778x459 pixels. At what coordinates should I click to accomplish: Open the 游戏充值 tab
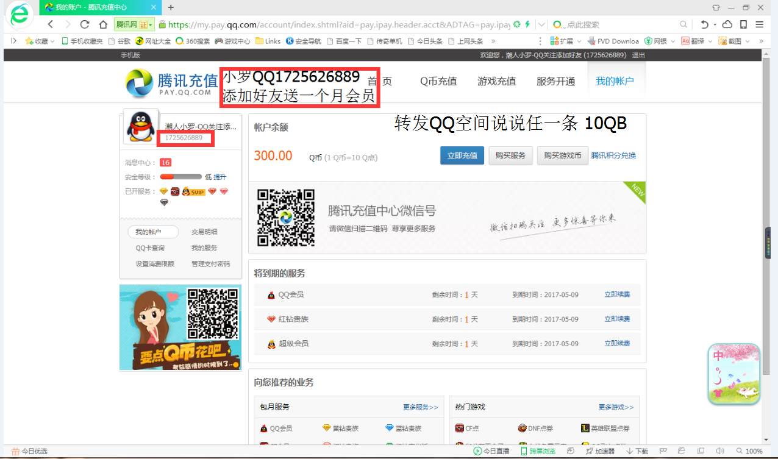(497, 81)
